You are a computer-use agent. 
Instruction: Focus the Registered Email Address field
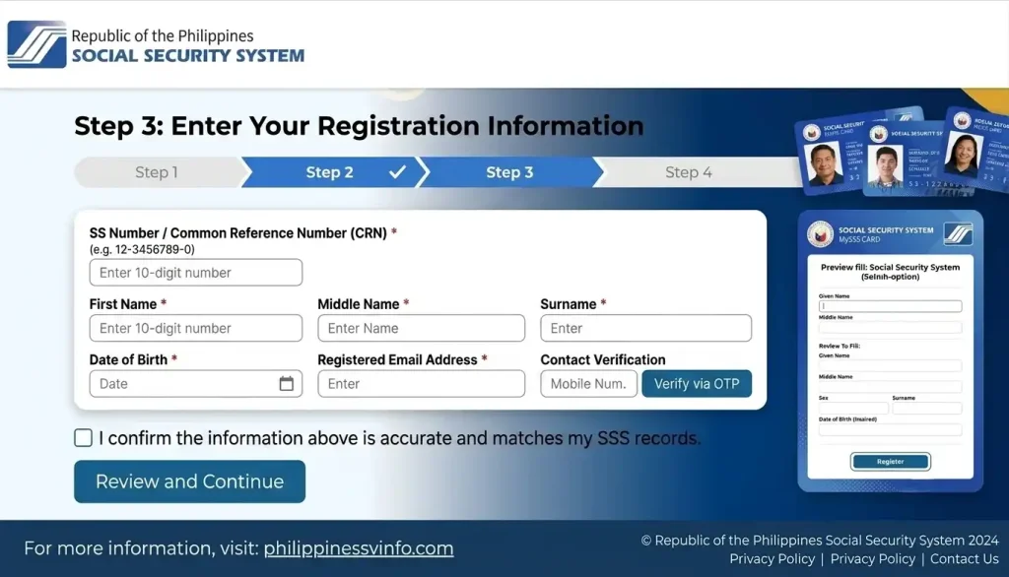coord(422,383)
